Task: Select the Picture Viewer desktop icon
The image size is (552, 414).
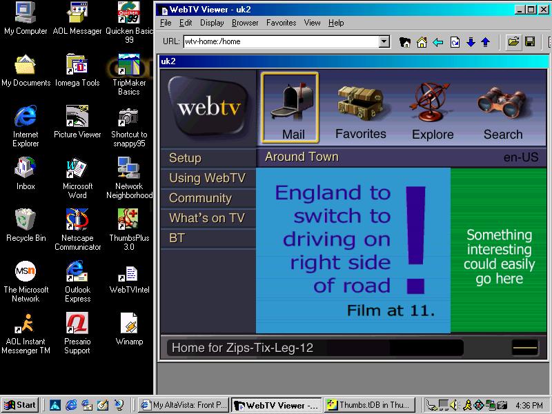Action: 77,122
